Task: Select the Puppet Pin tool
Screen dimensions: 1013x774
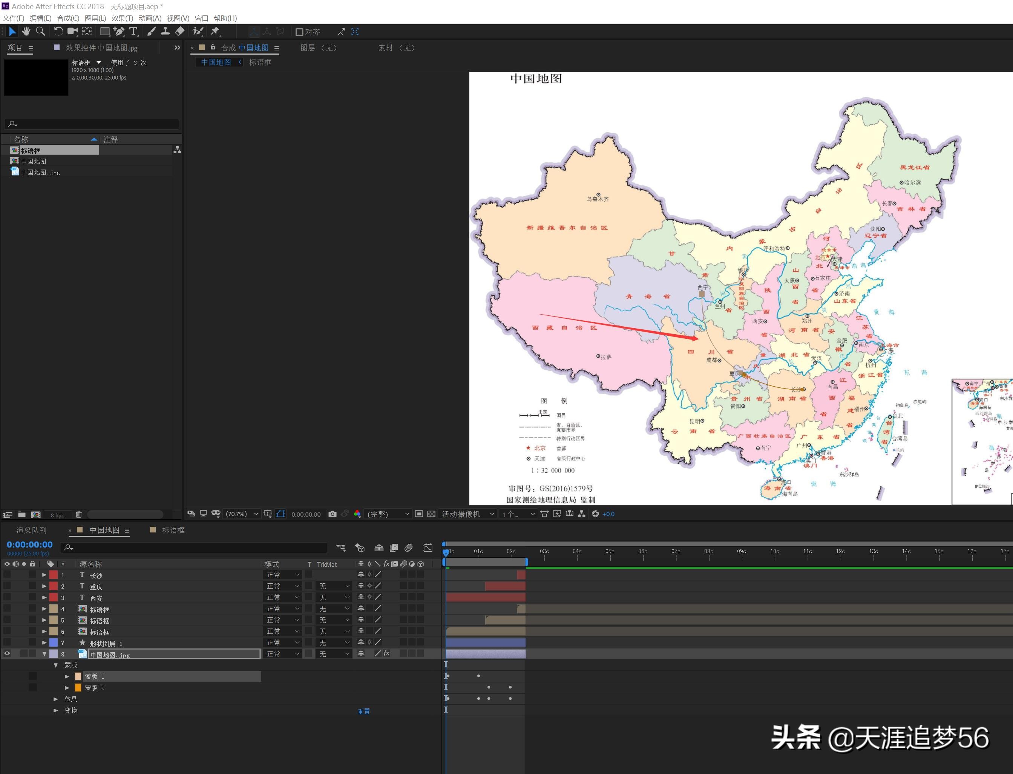Action: point(215,31)
